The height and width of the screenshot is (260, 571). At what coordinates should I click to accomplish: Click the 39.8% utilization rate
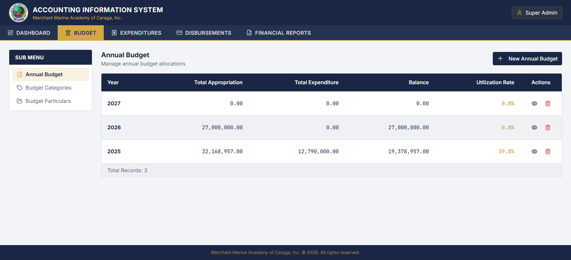pos(506,151)
